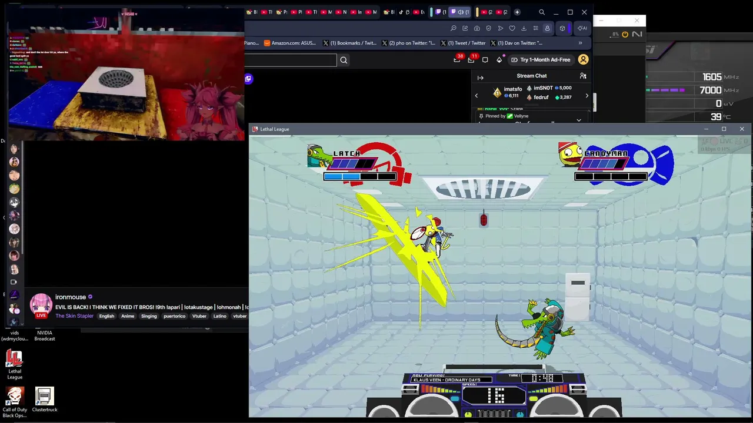Click the browser send/flow arrow icon
Image resolution: width=753 pixels, height=423 pixels.
500,28
